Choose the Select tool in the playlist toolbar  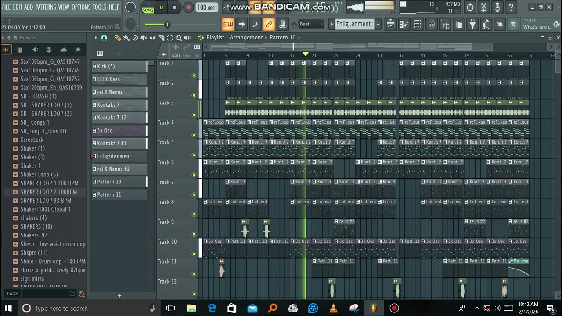coord(170,38)
